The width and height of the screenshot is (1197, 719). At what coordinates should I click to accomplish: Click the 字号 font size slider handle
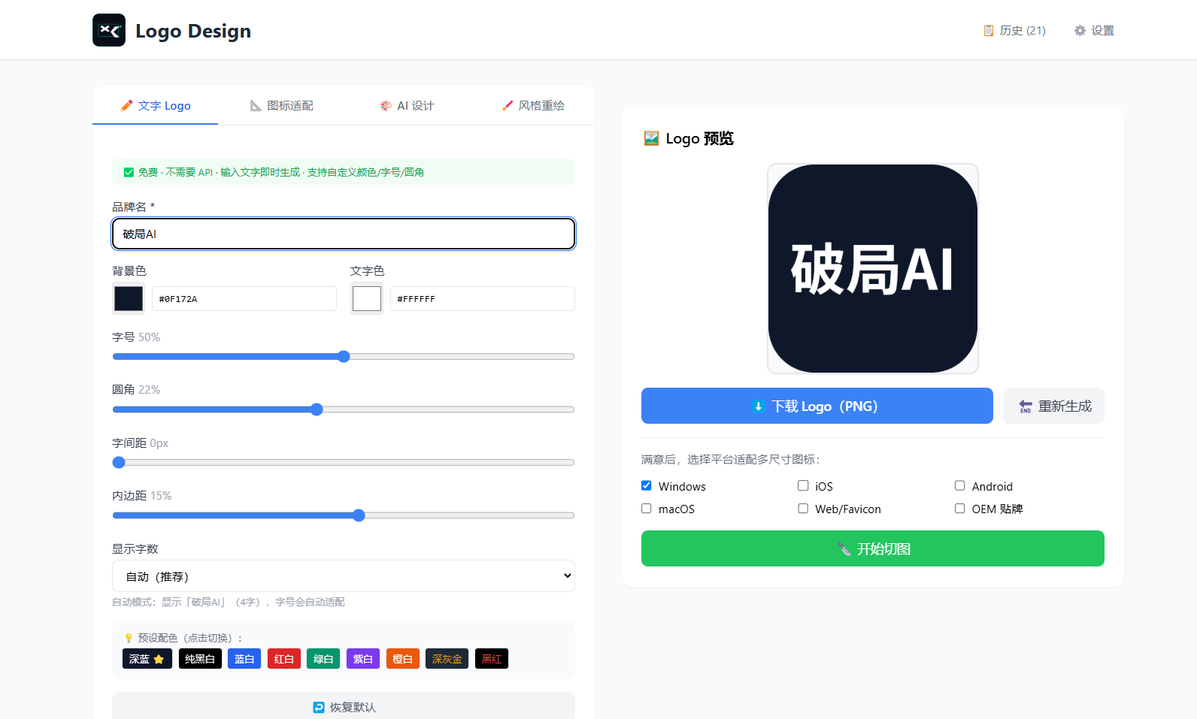[x=344, y=357]
